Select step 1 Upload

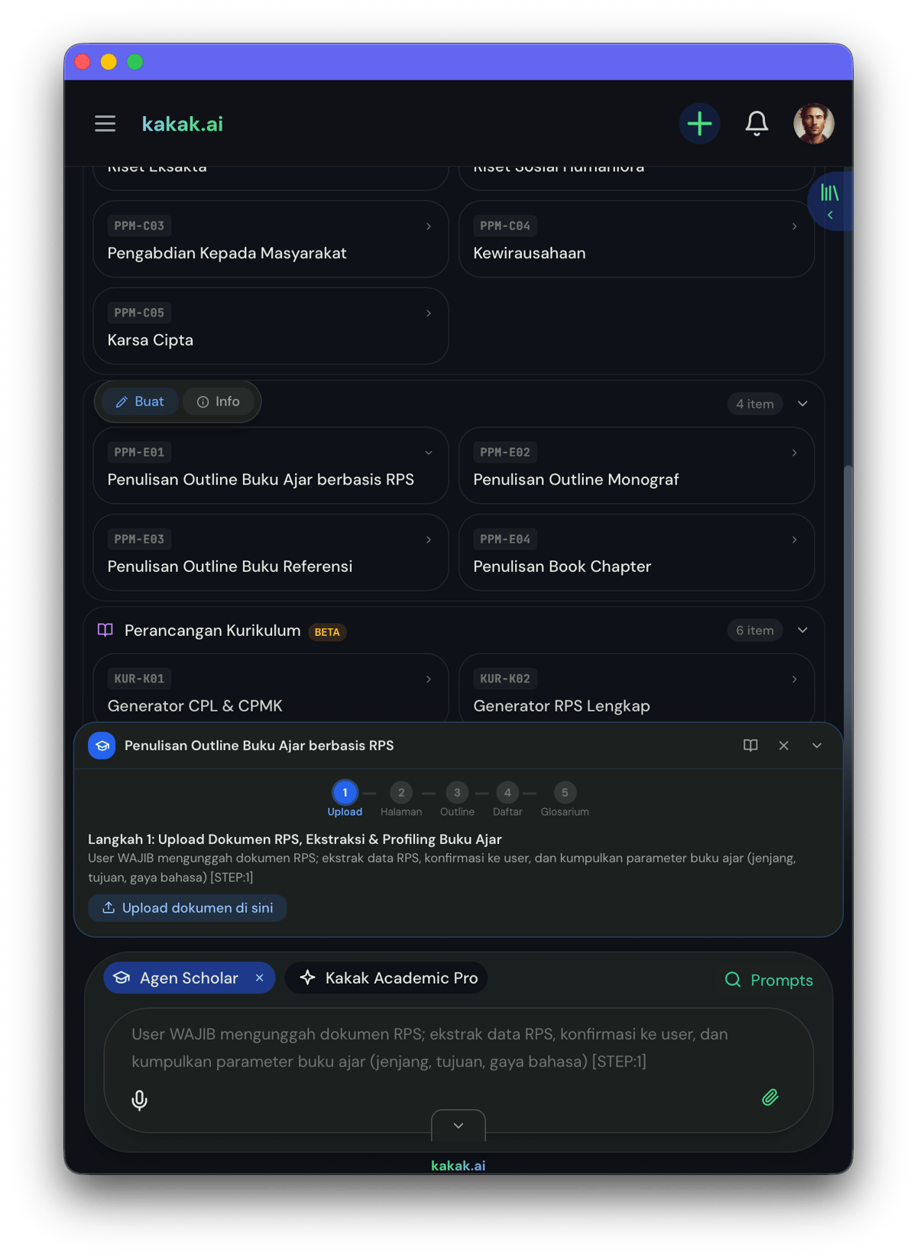click(345, 799)
